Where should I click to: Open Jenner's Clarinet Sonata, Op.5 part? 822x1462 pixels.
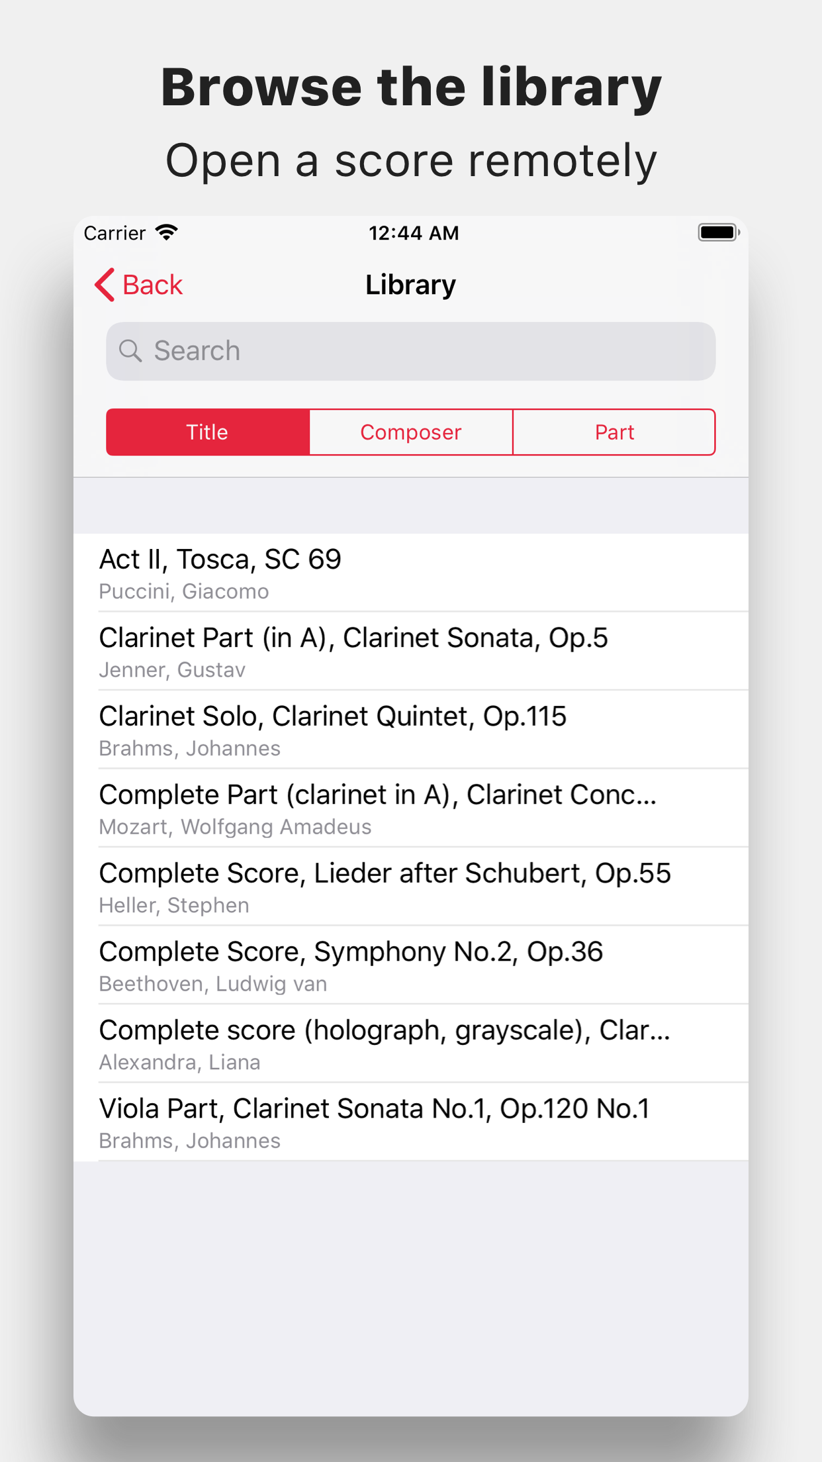410,651
